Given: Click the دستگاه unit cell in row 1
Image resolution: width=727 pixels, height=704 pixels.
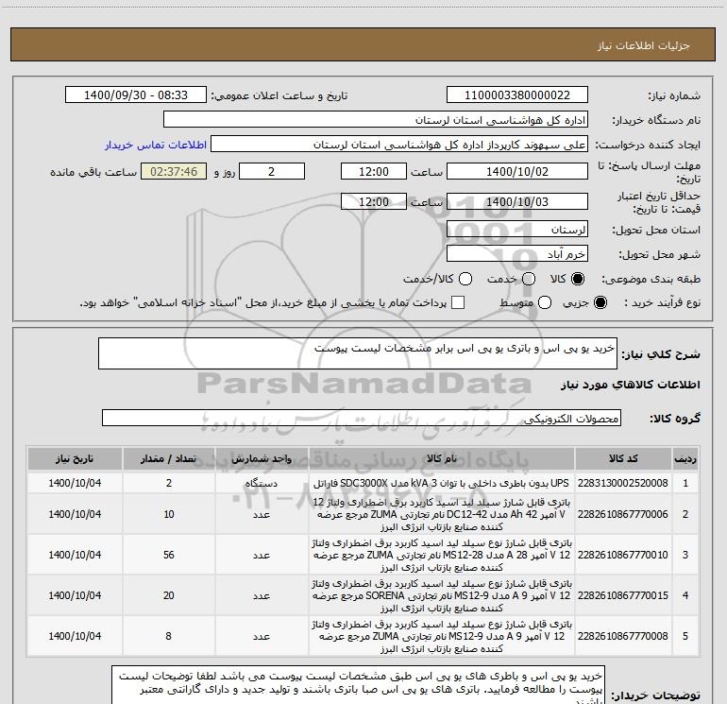Looking at the screenshot, I should 262,483.
